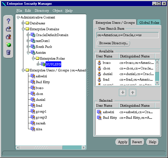Click the down arrow to add selected user
The width and height of the screenshot is (168, 158).
[122, 92]
